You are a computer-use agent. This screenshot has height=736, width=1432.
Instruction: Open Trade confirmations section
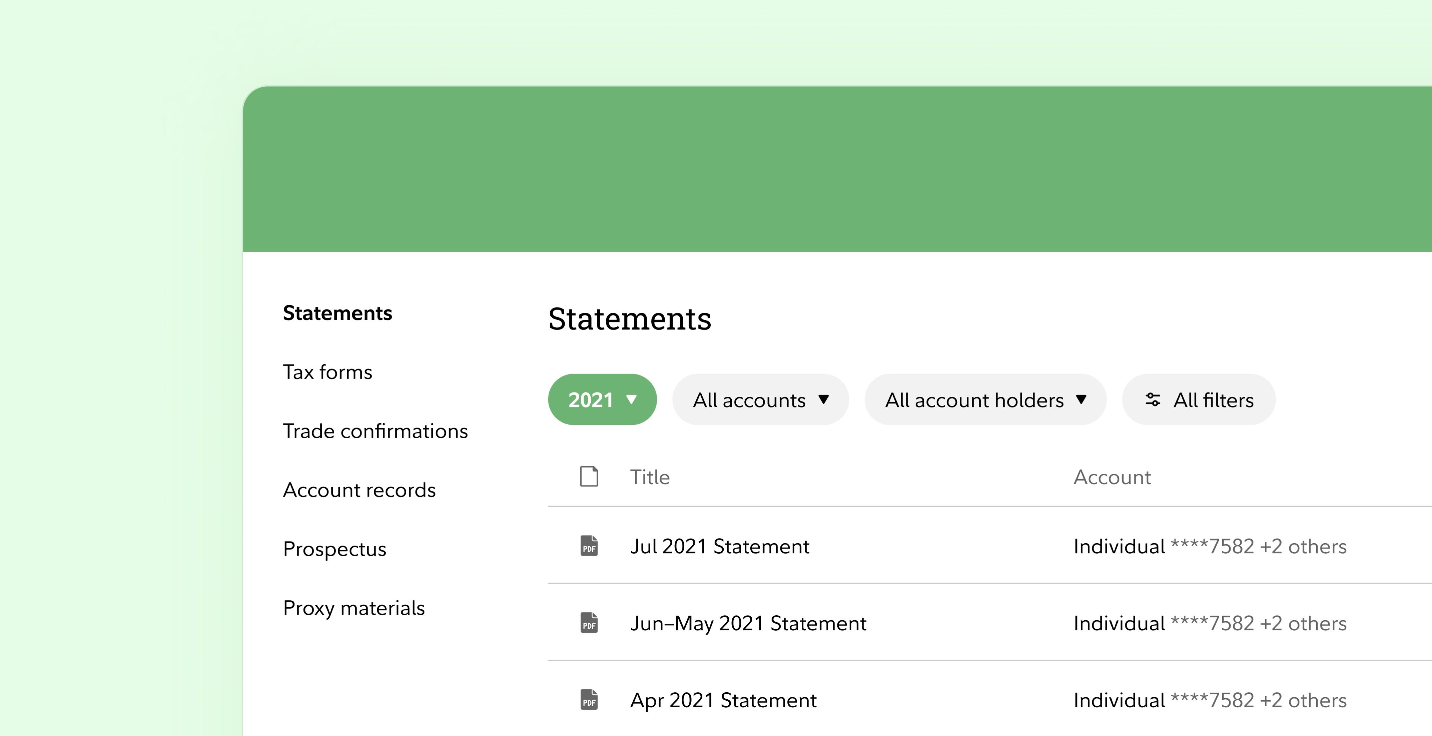click(x=375, y=431)
